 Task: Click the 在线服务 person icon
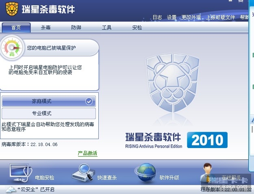click(x=207, y=172)
